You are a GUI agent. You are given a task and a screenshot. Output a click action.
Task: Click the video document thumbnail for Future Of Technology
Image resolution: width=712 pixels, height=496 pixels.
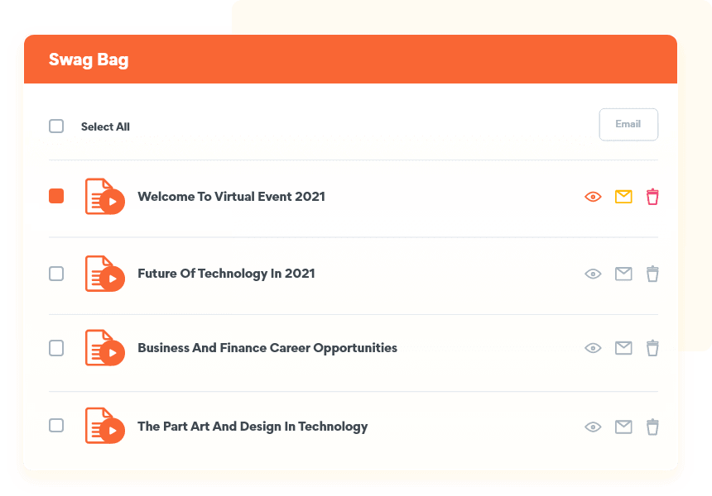(x=104, y=274)
